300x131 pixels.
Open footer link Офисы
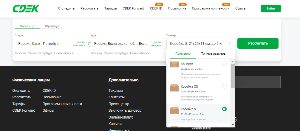48,111
